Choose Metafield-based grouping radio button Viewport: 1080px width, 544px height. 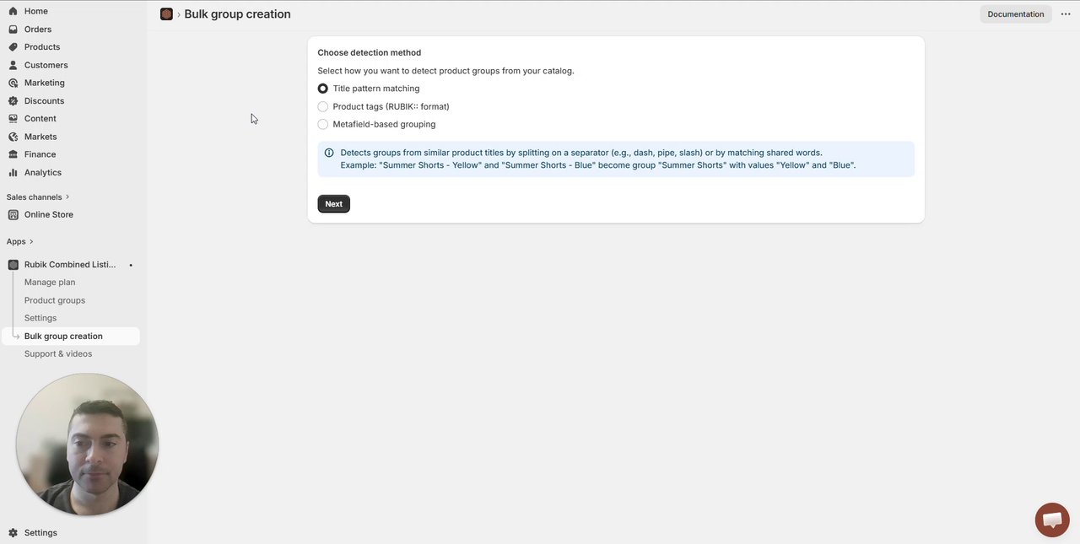pyautogui.click(x=323, y=125)
